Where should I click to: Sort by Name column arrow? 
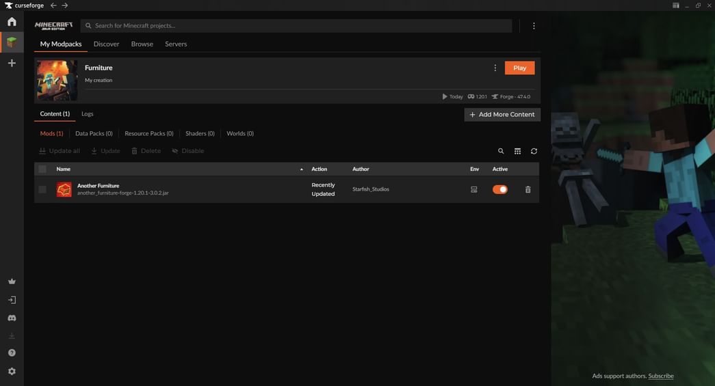tap(301, 169)
